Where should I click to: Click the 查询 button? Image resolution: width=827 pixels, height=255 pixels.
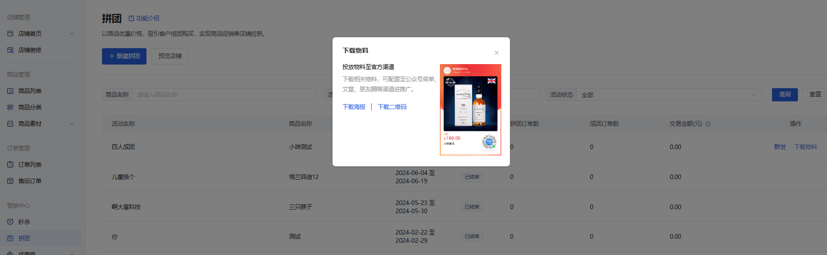[785, 95]
